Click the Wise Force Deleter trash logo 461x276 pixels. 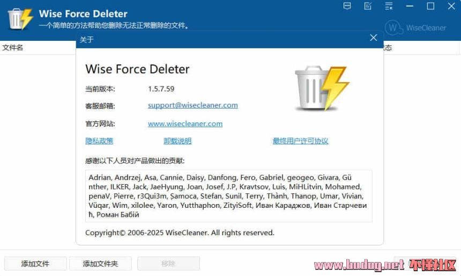tap(20, 19)
